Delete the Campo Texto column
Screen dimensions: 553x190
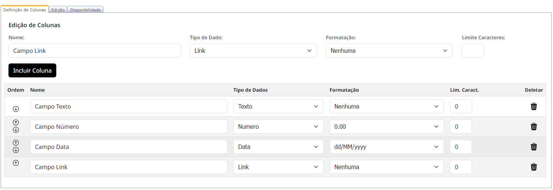(534, 106)
